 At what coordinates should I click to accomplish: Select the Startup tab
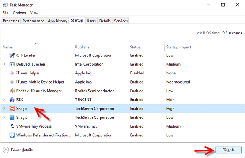click(x=77, y=21)
